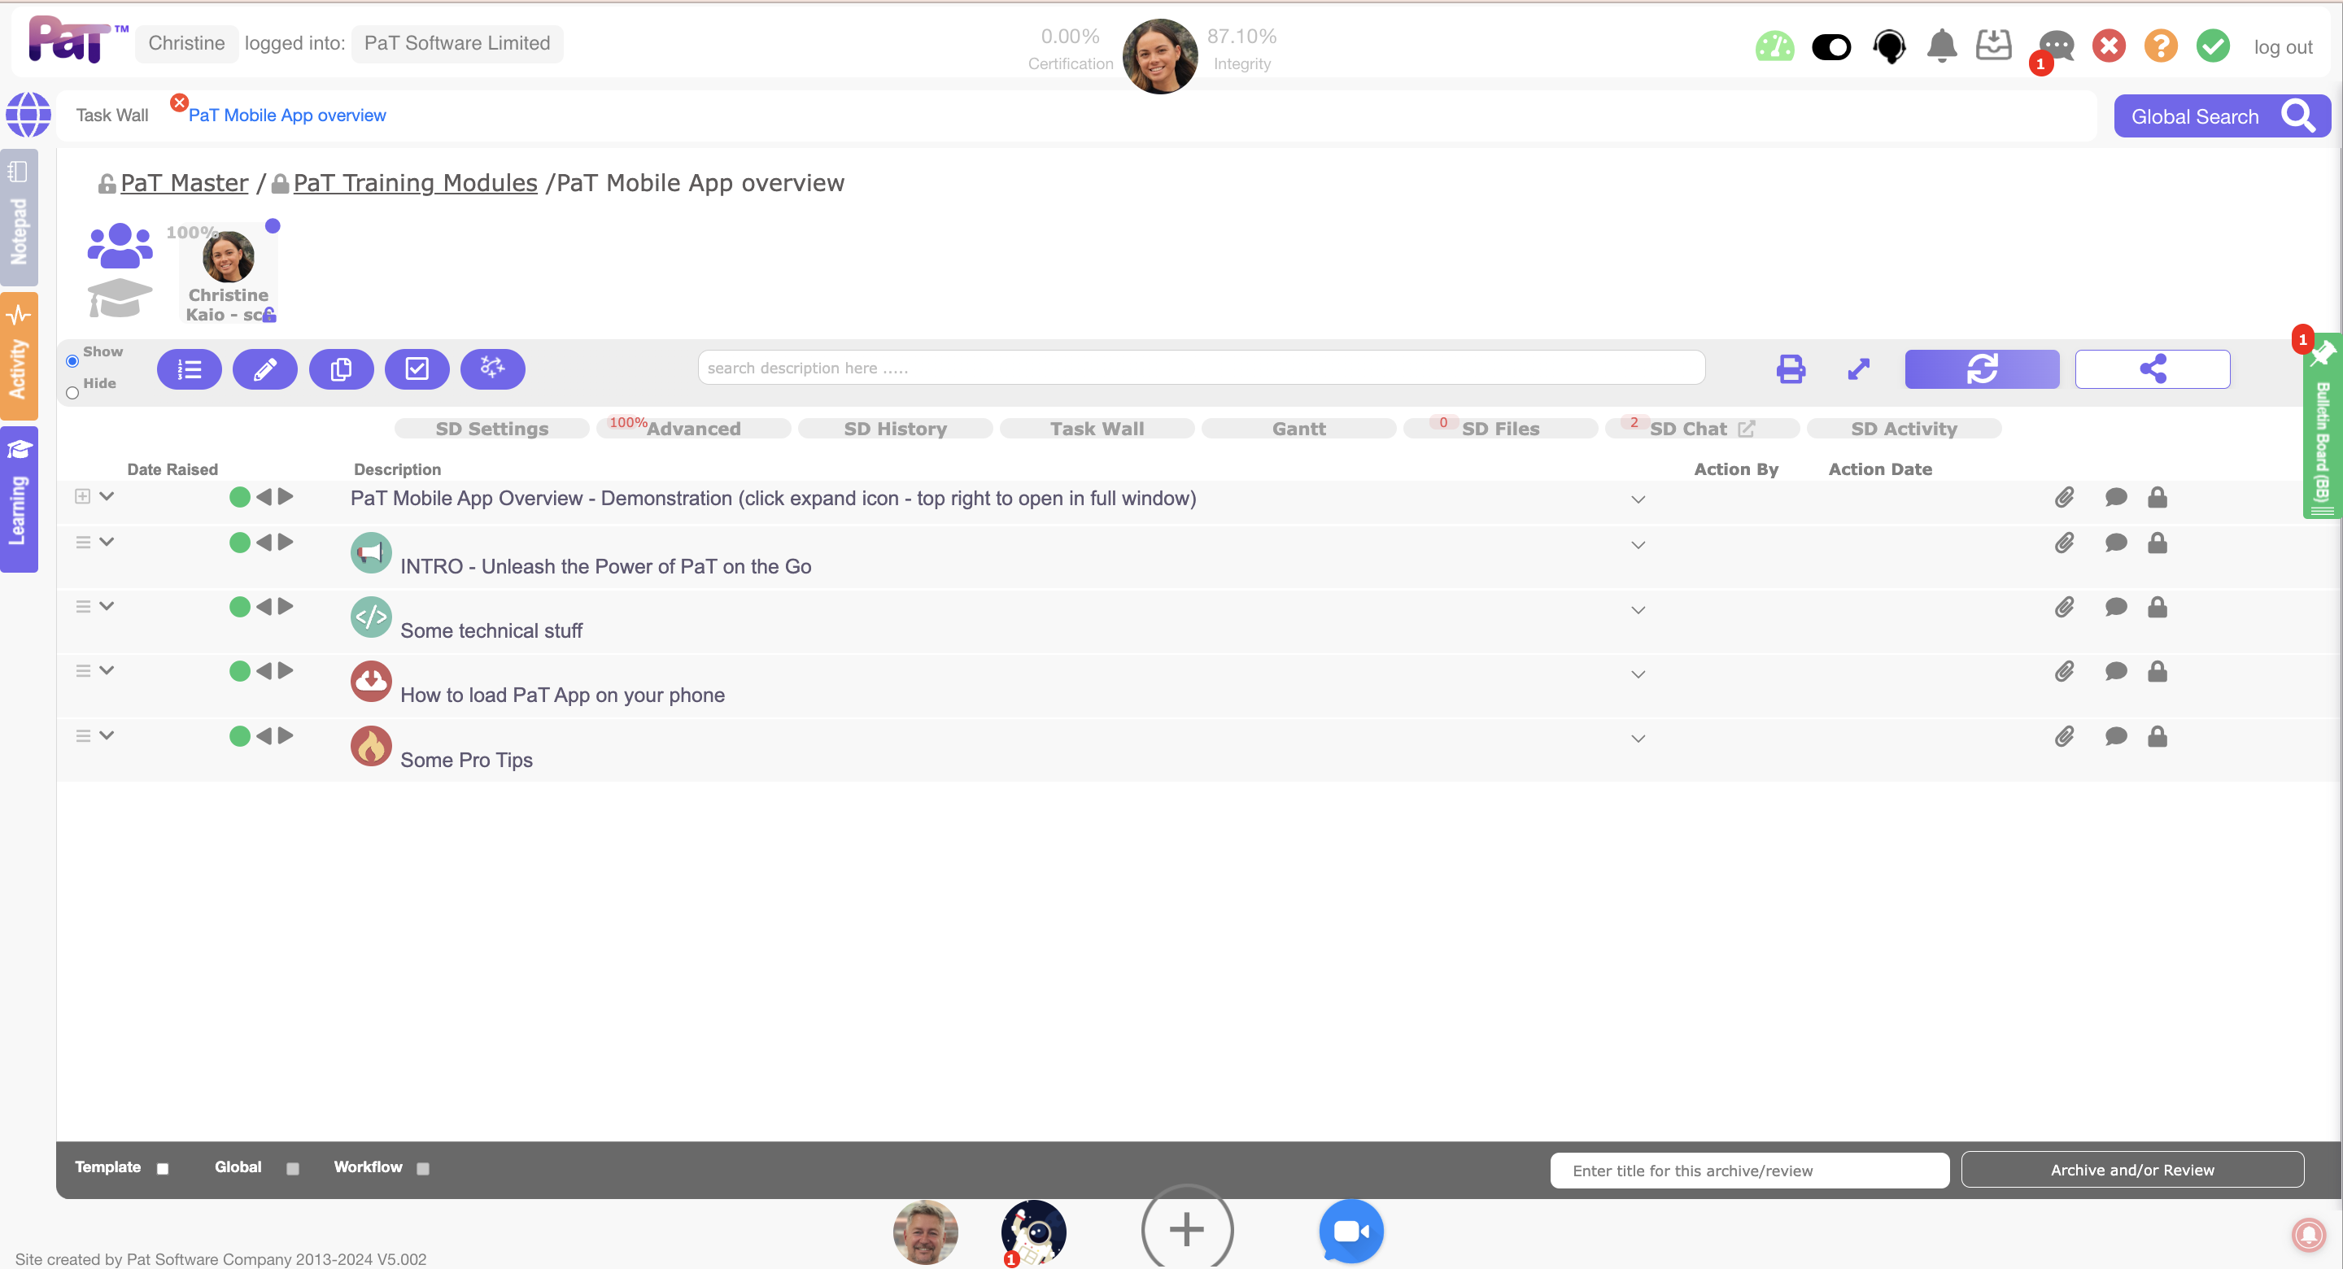Click the share icon button

click(x=2152, y=368)
